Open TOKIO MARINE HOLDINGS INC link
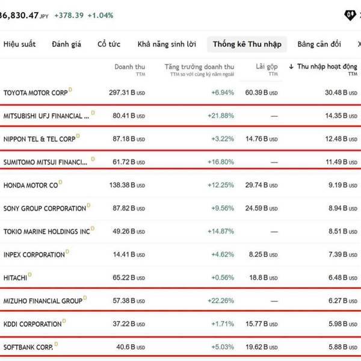Viewport: 361px width, 361px height. point(46,232)
